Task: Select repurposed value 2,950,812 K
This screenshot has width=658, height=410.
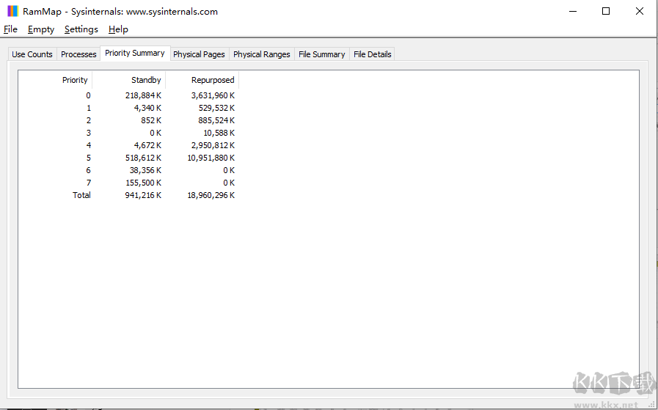Action: 213,145
